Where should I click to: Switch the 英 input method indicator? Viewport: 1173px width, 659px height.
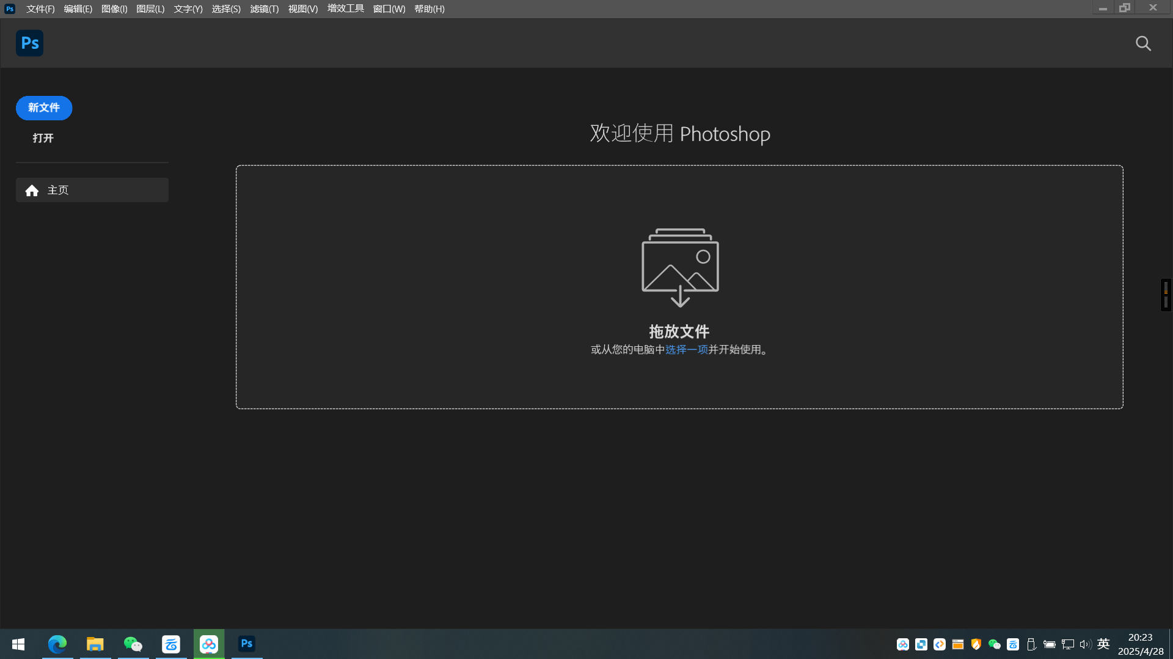pyautogui.click(x=1103, y=644)
